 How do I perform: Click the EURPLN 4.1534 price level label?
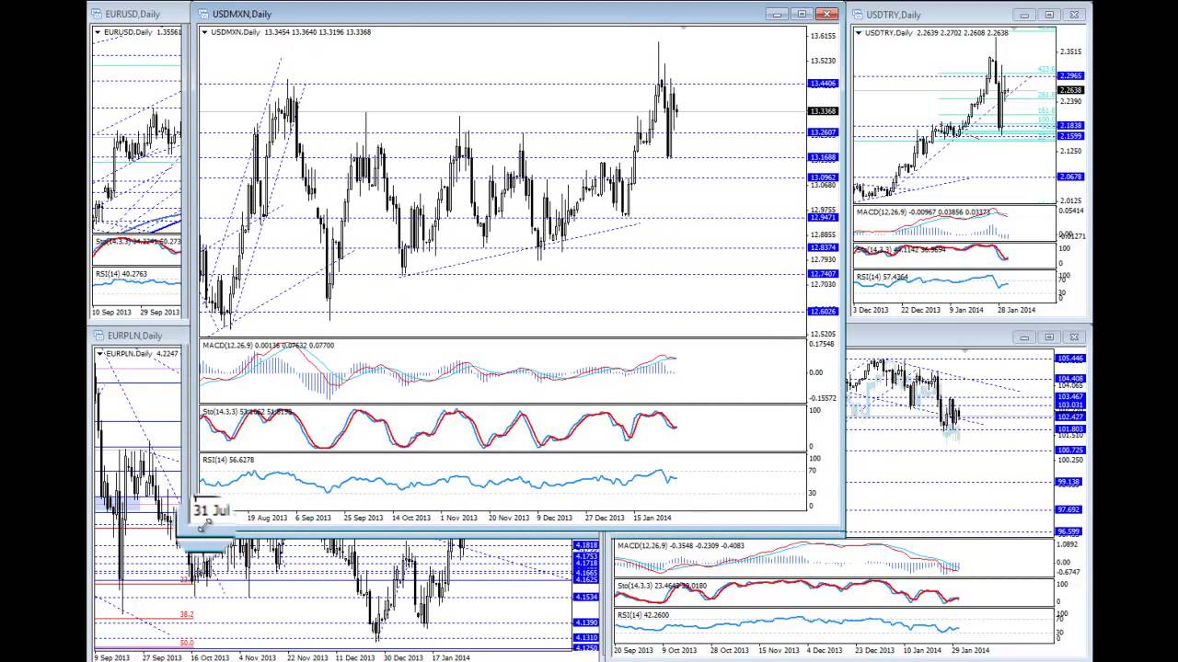(x=585, y=598)
